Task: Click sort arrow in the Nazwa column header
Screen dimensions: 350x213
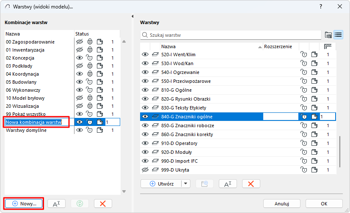Action: pos(260,47)
